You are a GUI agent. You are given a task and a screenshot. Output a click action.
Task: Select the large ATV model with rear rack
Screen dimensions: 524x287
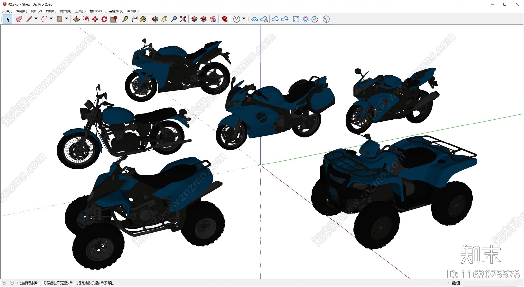pos(394,192)
